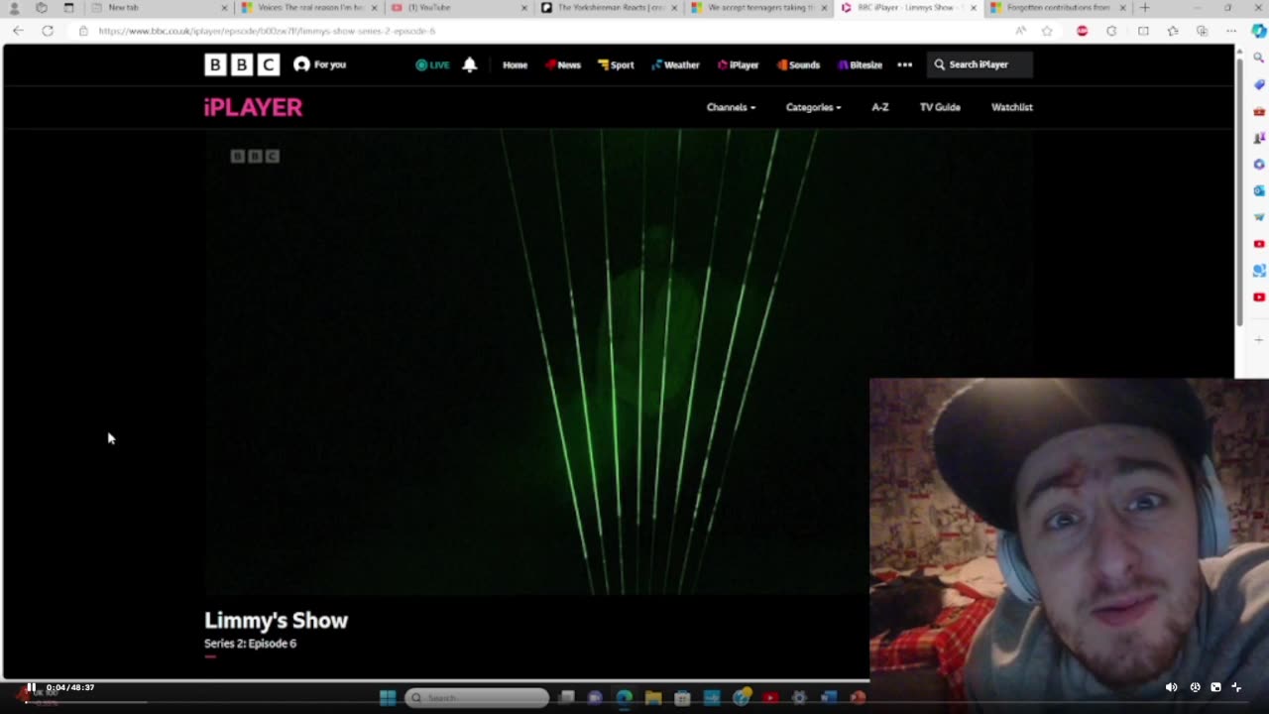Viewport: 1269px width, 714px height.
Task: Open Edge sidebar search icon
Action: 1259,59
